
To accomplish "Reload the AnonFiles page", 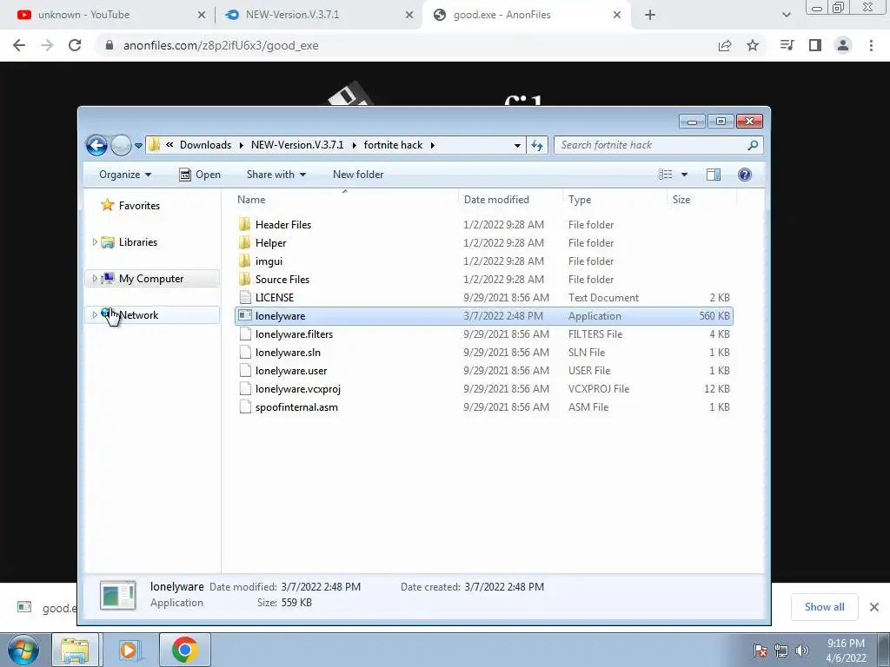I will point(75,45).
